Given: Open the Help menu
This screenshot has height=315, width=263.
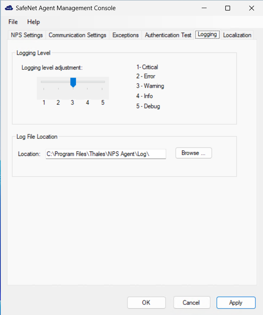Looking at the screenshot, I should [33, 22].
